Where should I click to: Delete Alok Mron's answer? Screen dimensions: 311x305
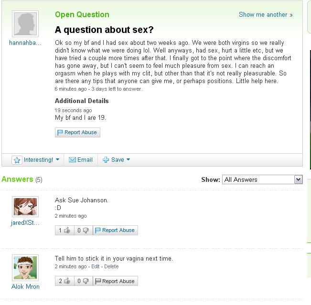click(x=111, y=266)
